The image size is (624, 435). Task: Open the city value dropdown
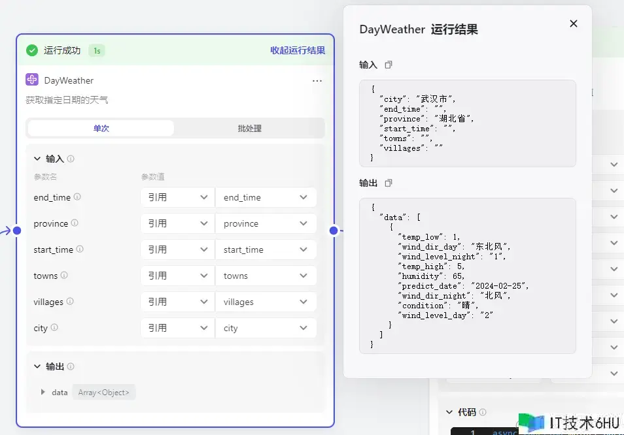click(x=266, y=328)
